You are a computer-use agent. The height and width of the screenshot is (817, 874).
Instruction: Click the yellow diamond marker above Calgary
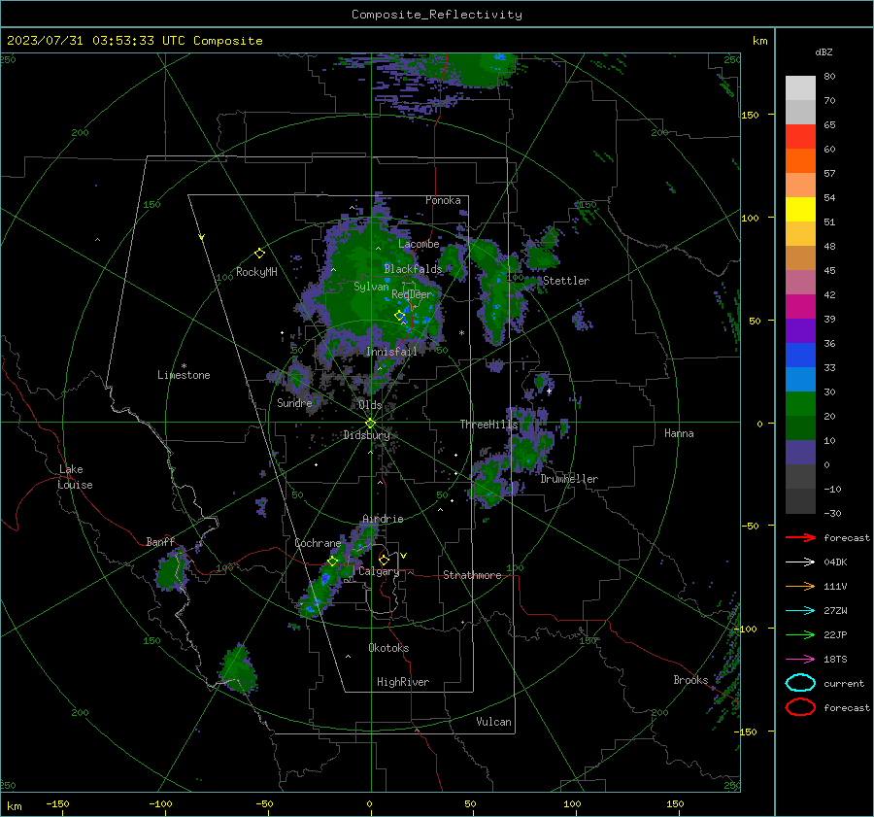tap(384, 560)
